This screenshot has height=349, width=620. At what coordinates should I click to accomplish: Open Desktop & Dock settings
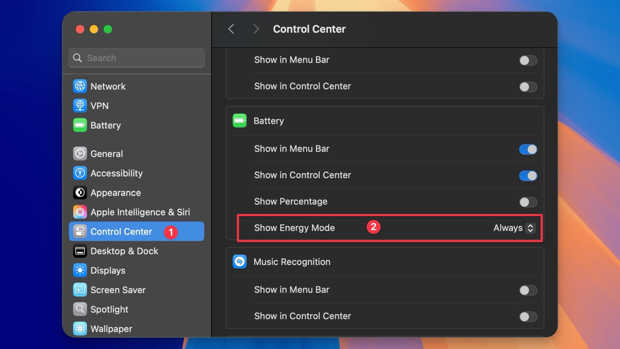pyautogui.click(x=136, y=251)
